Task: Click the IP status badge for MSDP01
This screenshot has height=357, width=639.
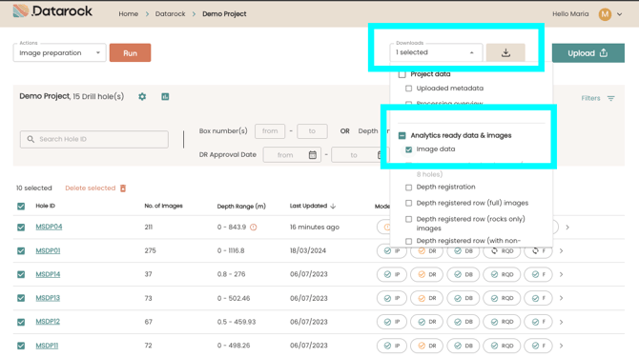Action: tap(392, 251)
